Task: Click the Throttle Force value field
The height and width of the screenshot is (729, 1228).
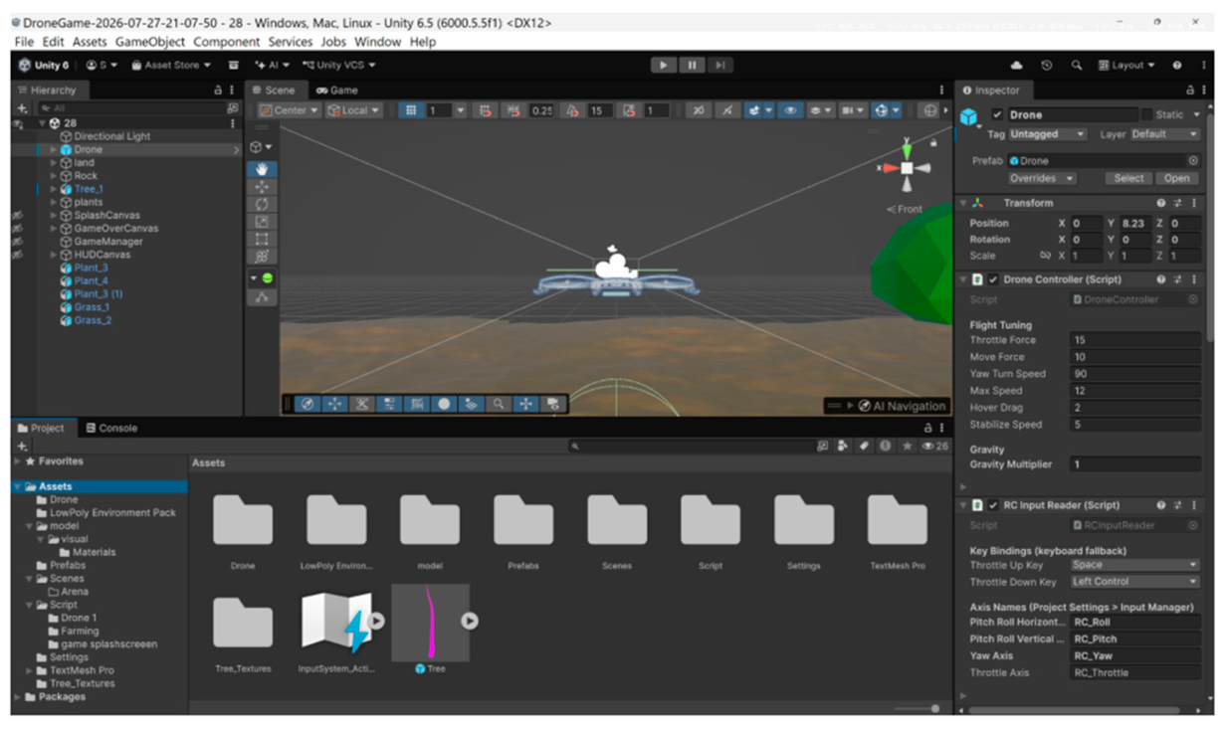Action: (1134, 340)
